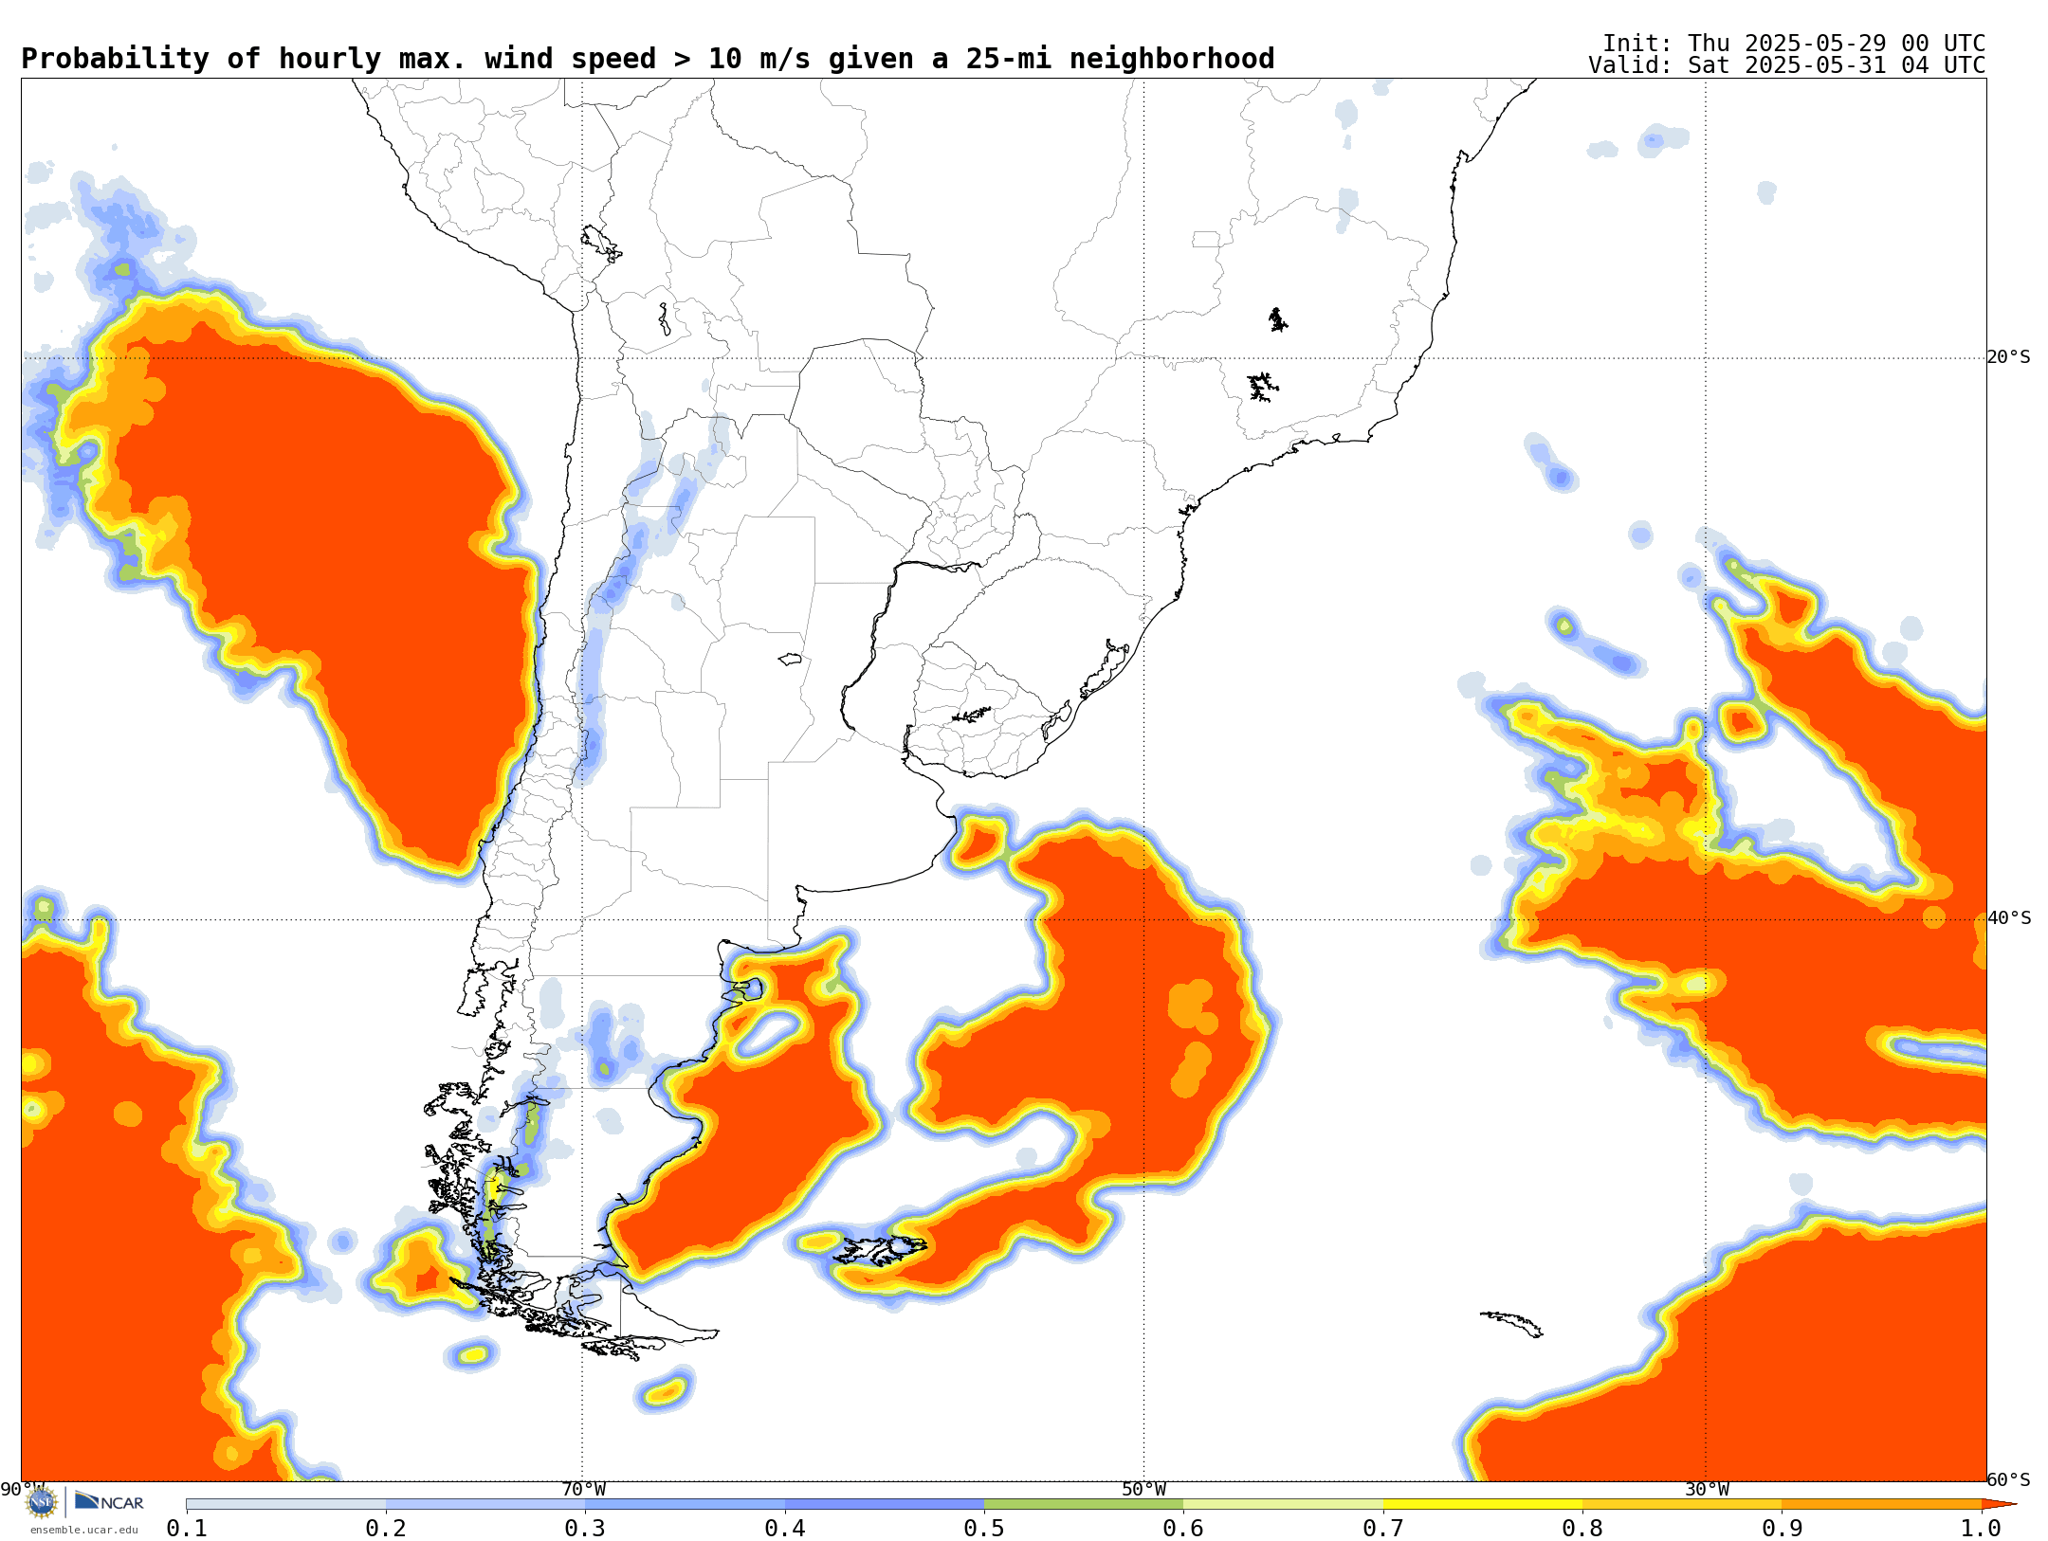Image resolution: width=2048 pixels, height=1541 pixels.
Task: Click the Valid: Sat 2025-05-31 04 UTC text
Action: pos(1787,65)
